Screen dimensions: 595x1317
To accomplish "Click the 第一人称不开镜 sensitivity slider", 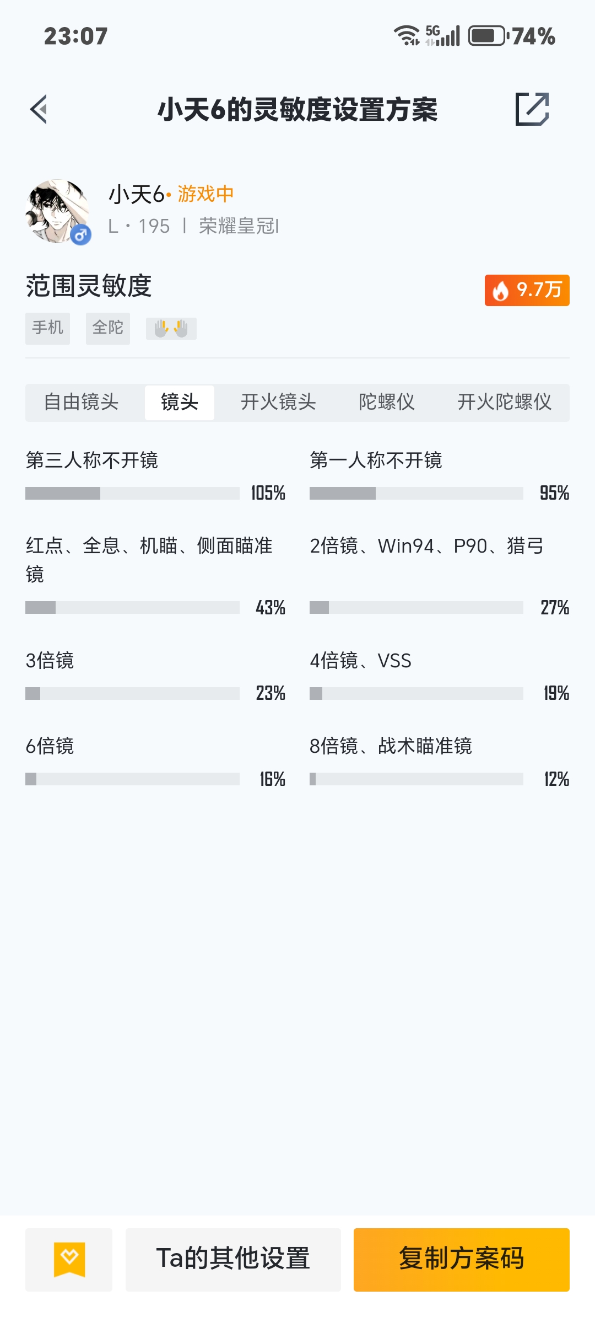I will 416,493.
